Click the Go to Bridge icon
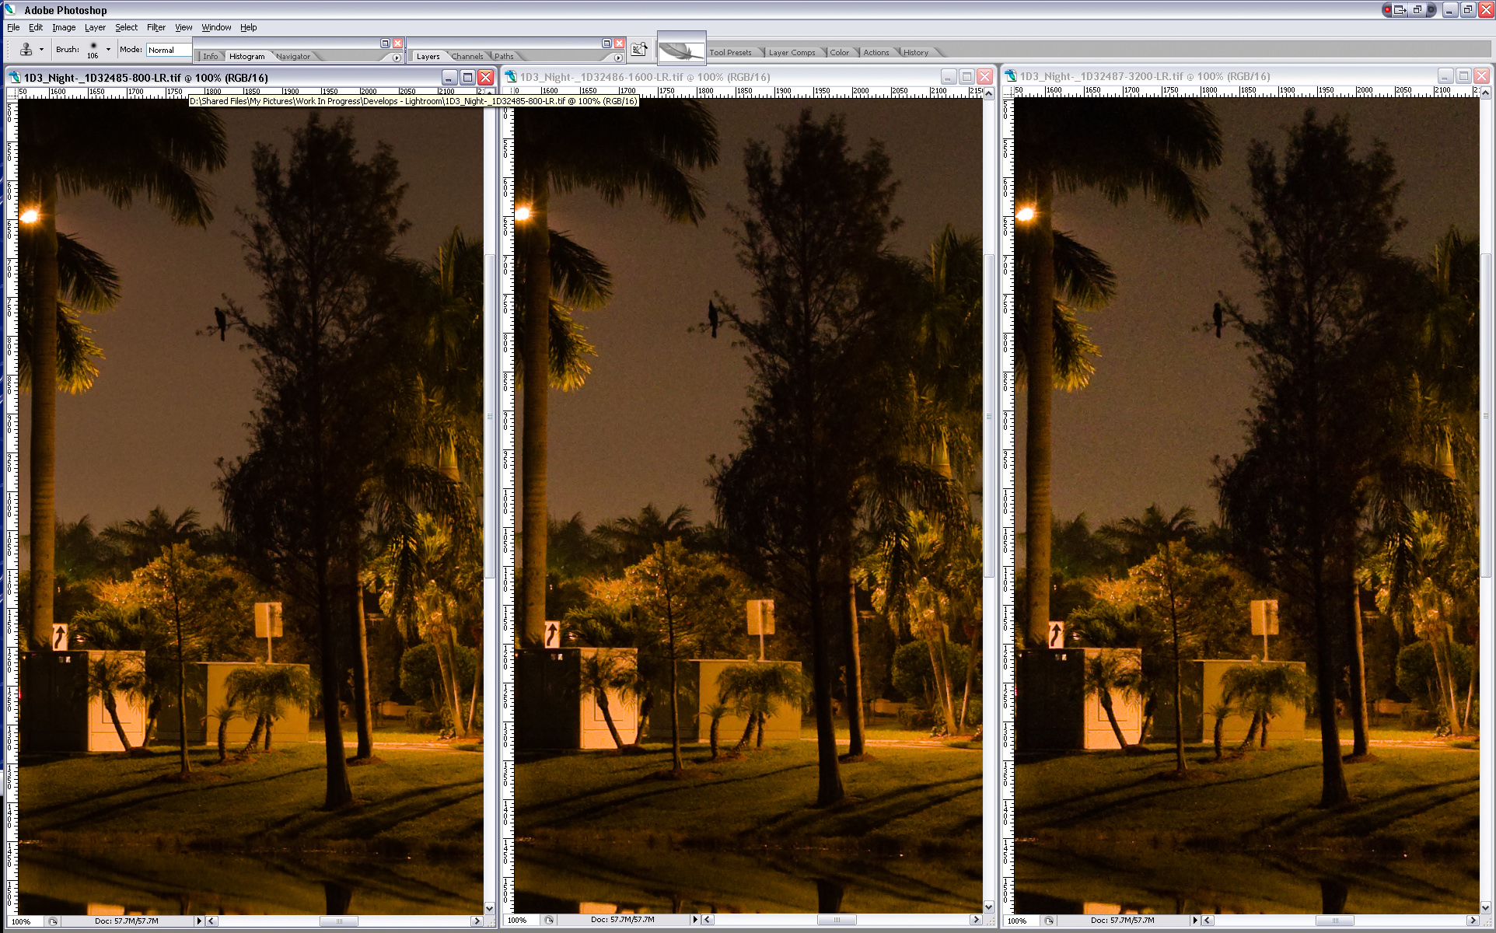 coord(639,50)
